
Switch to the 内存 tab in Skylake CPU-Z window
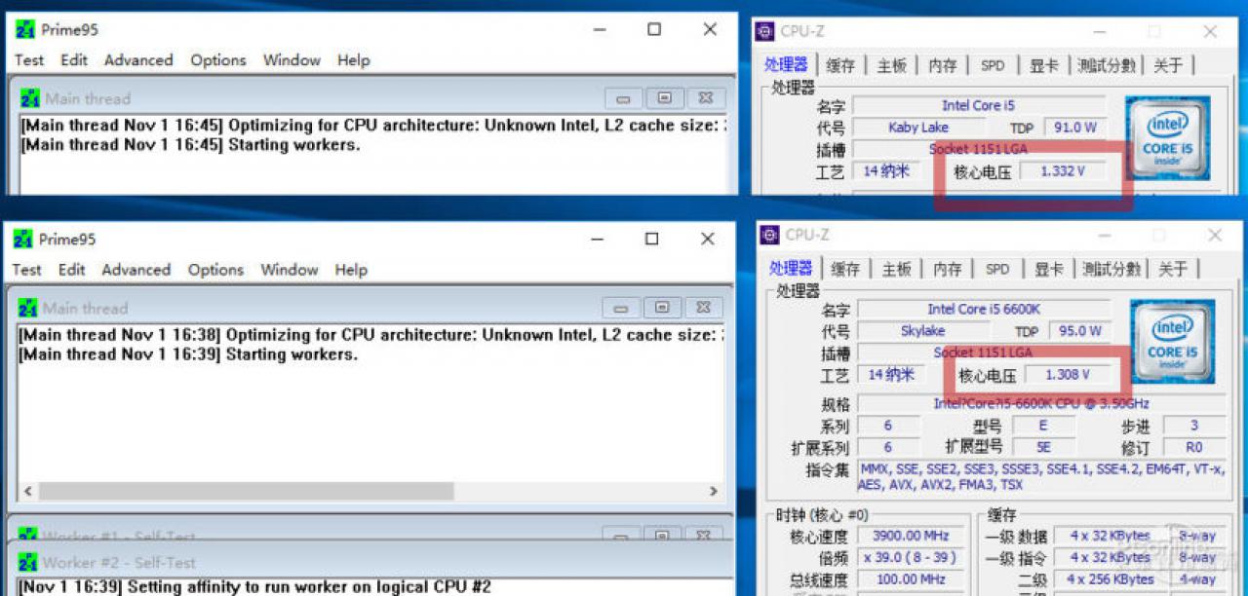948,269
